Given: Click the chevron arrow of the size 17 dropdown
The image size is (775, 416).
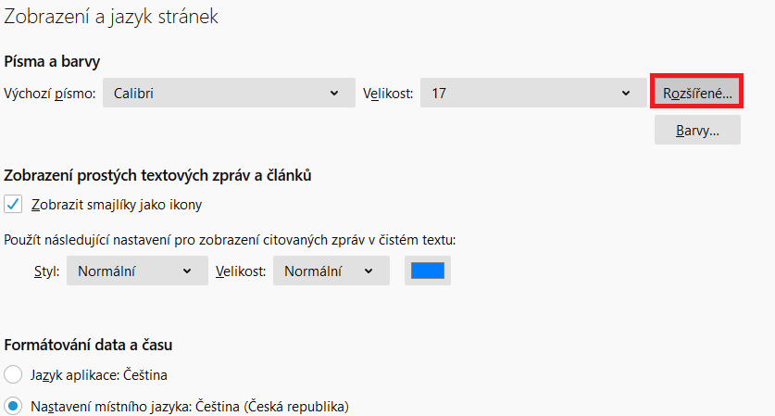Looking at the screenshot, I should point(627,94).
